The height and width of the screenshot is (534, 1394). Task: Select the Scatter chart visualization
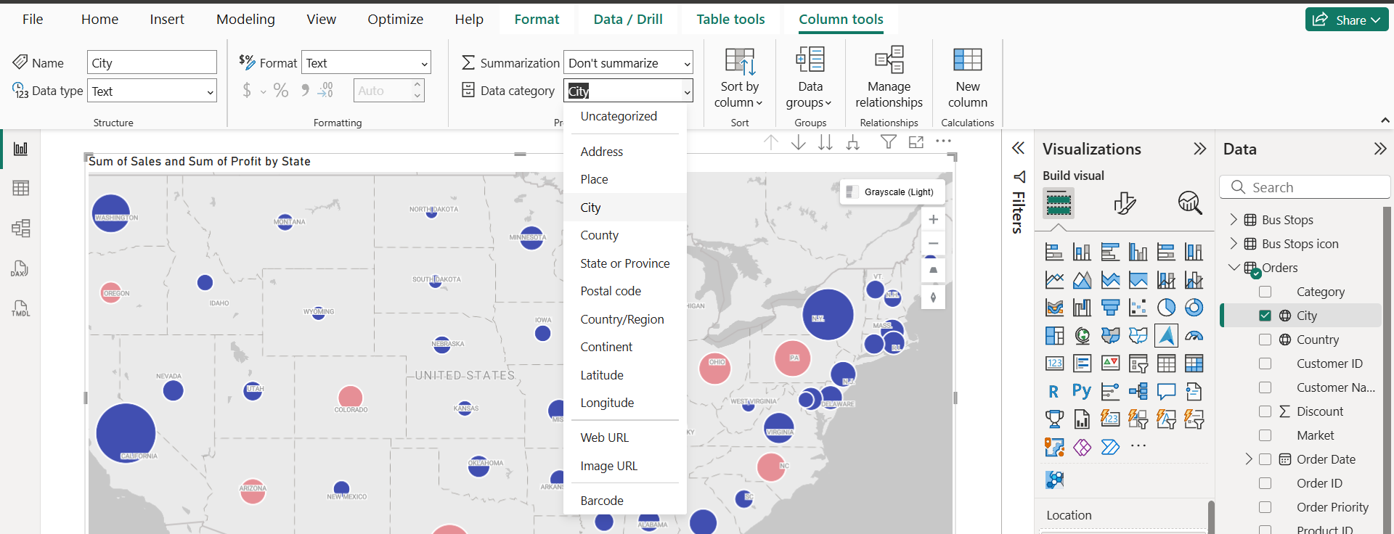(x=1138, y=308)
